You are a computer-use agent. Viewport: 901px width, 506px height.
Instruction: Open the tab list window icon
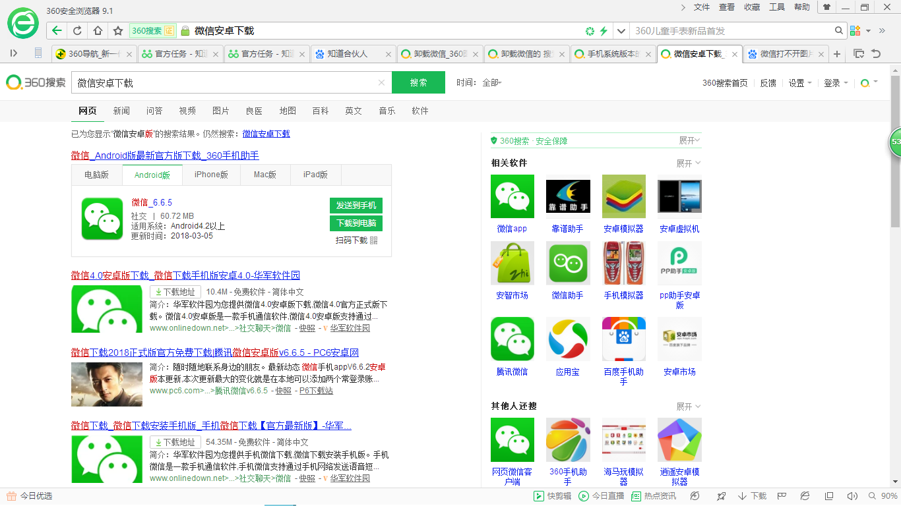859,53
